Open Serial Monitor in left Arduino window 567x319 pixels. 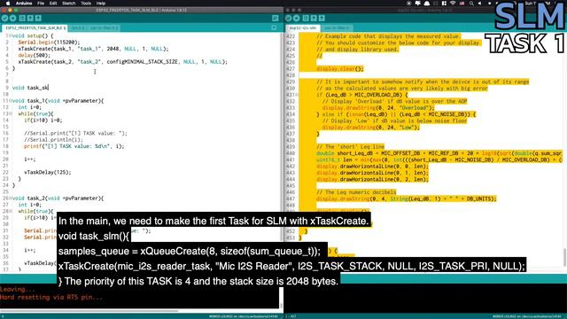(x=276, y=18)
